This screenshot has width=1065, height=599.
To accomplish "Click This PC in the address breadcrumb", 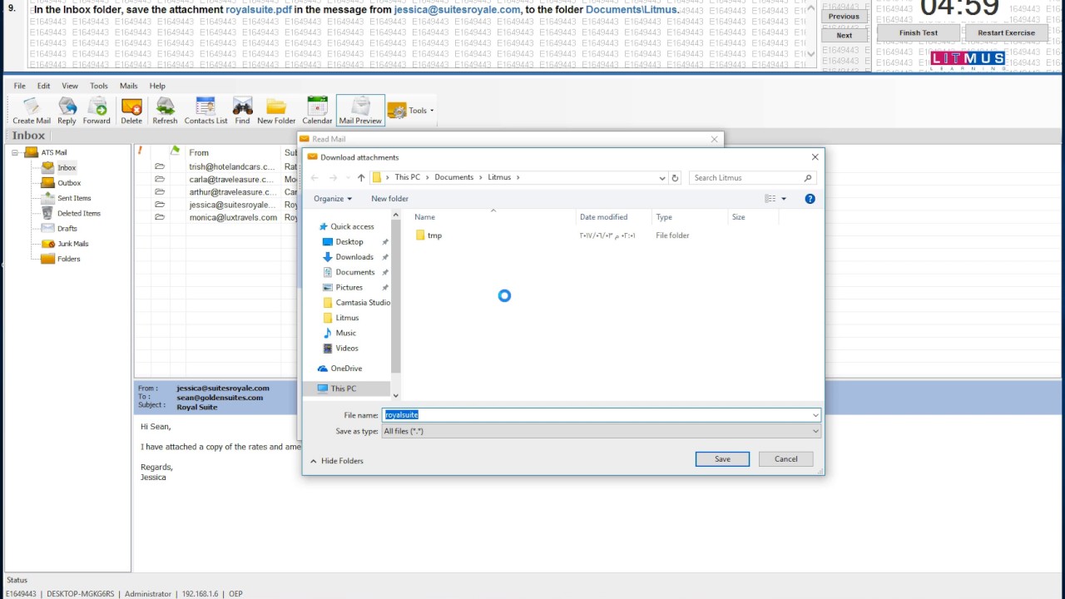I will 408,177.
